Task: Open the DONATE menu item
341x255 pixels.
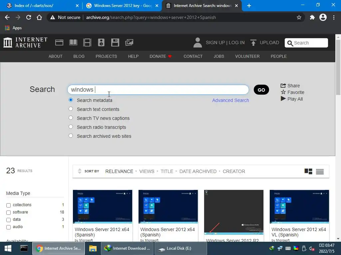Action: click(161, 56)
